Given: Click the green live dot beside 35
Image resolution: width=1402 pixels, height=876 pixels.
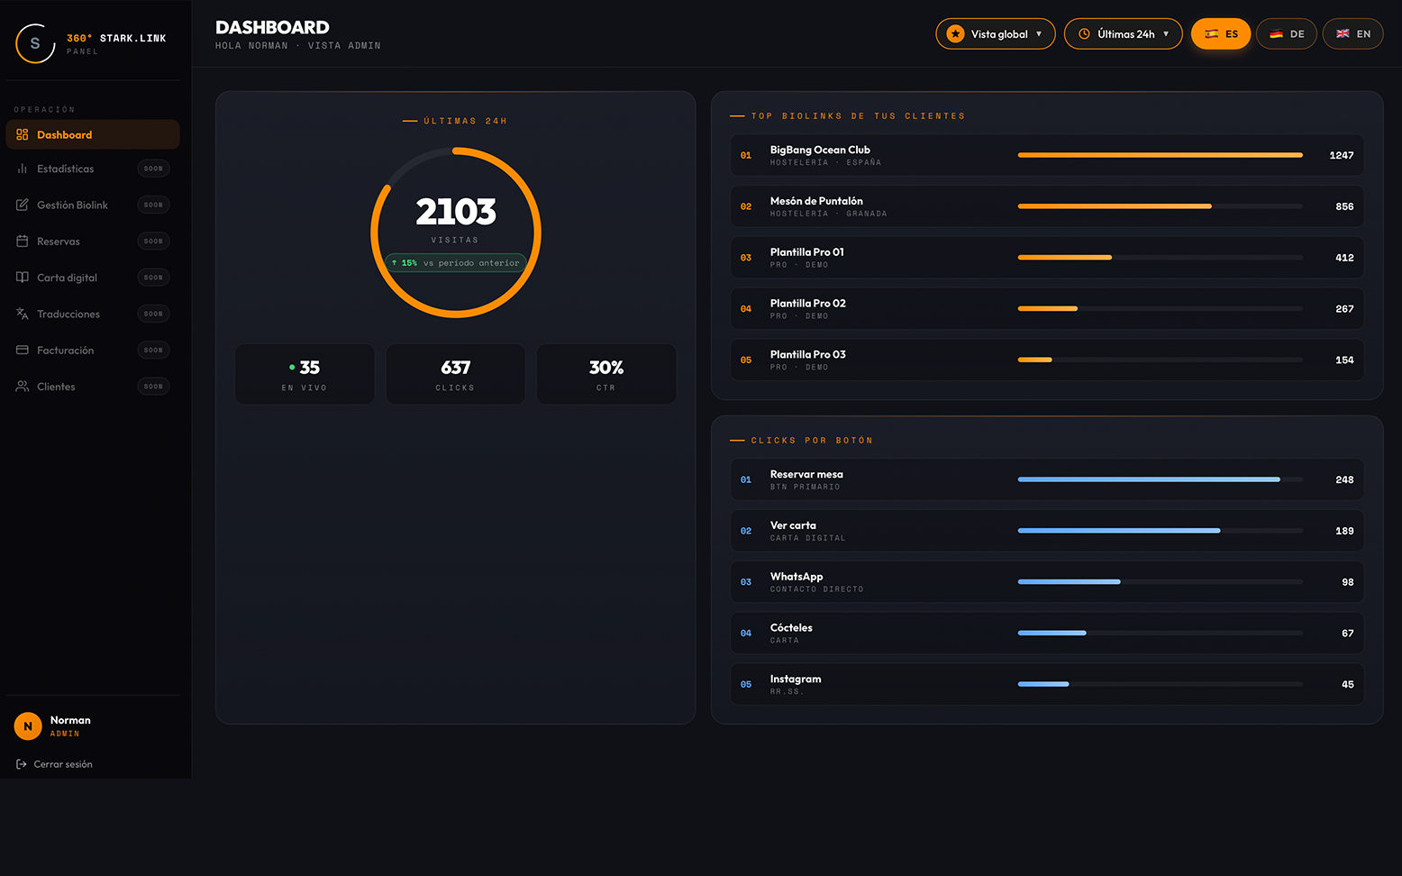Looking at the screenshot, I should (x=292, y=368).
